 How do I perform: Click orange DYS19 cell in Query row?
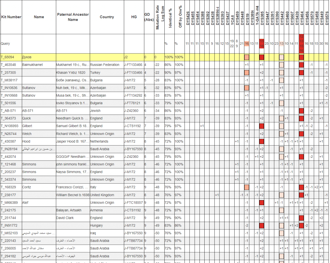pos(247,44)
